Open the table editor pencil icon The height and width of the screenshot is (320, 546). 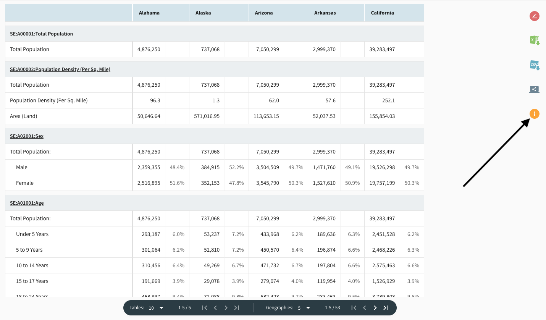534,16
